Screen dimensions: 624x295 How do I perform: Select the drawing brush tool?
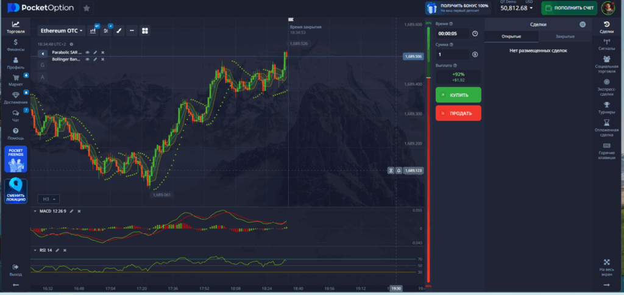tap(119, 30)
